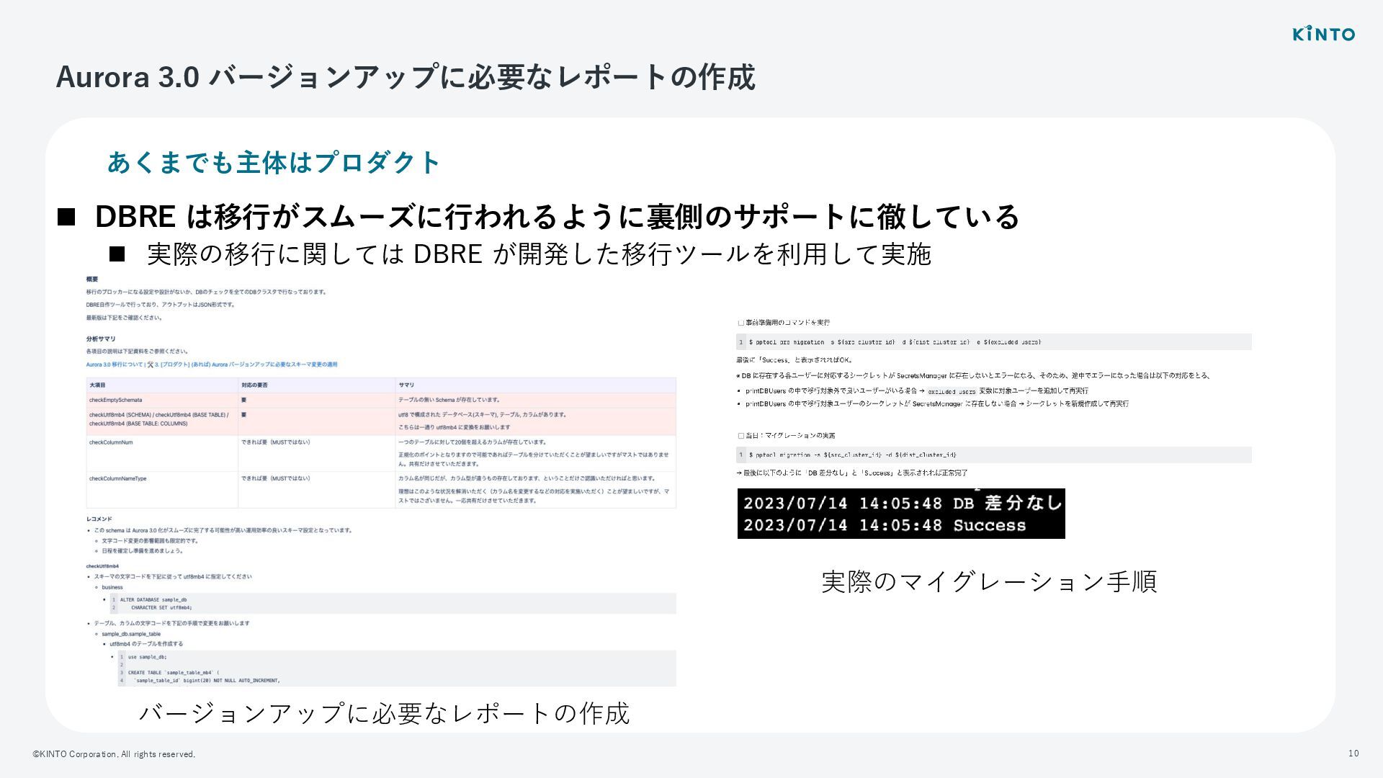Select the checkColumnNum table cell
Screen dimensions: 1383x778
point(162,453)
